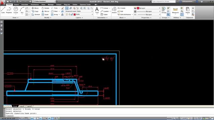
Task: Switch to the Layout2 tab
Action: pyautogui.click(x=29, y=106)
